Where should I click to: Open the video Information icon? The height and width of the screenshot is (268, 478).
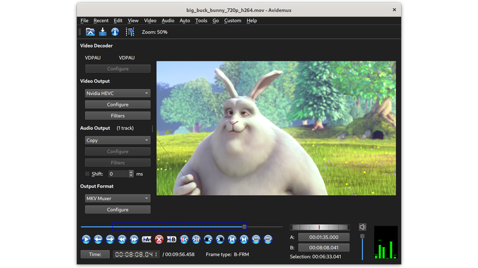(x=115, y=32)
